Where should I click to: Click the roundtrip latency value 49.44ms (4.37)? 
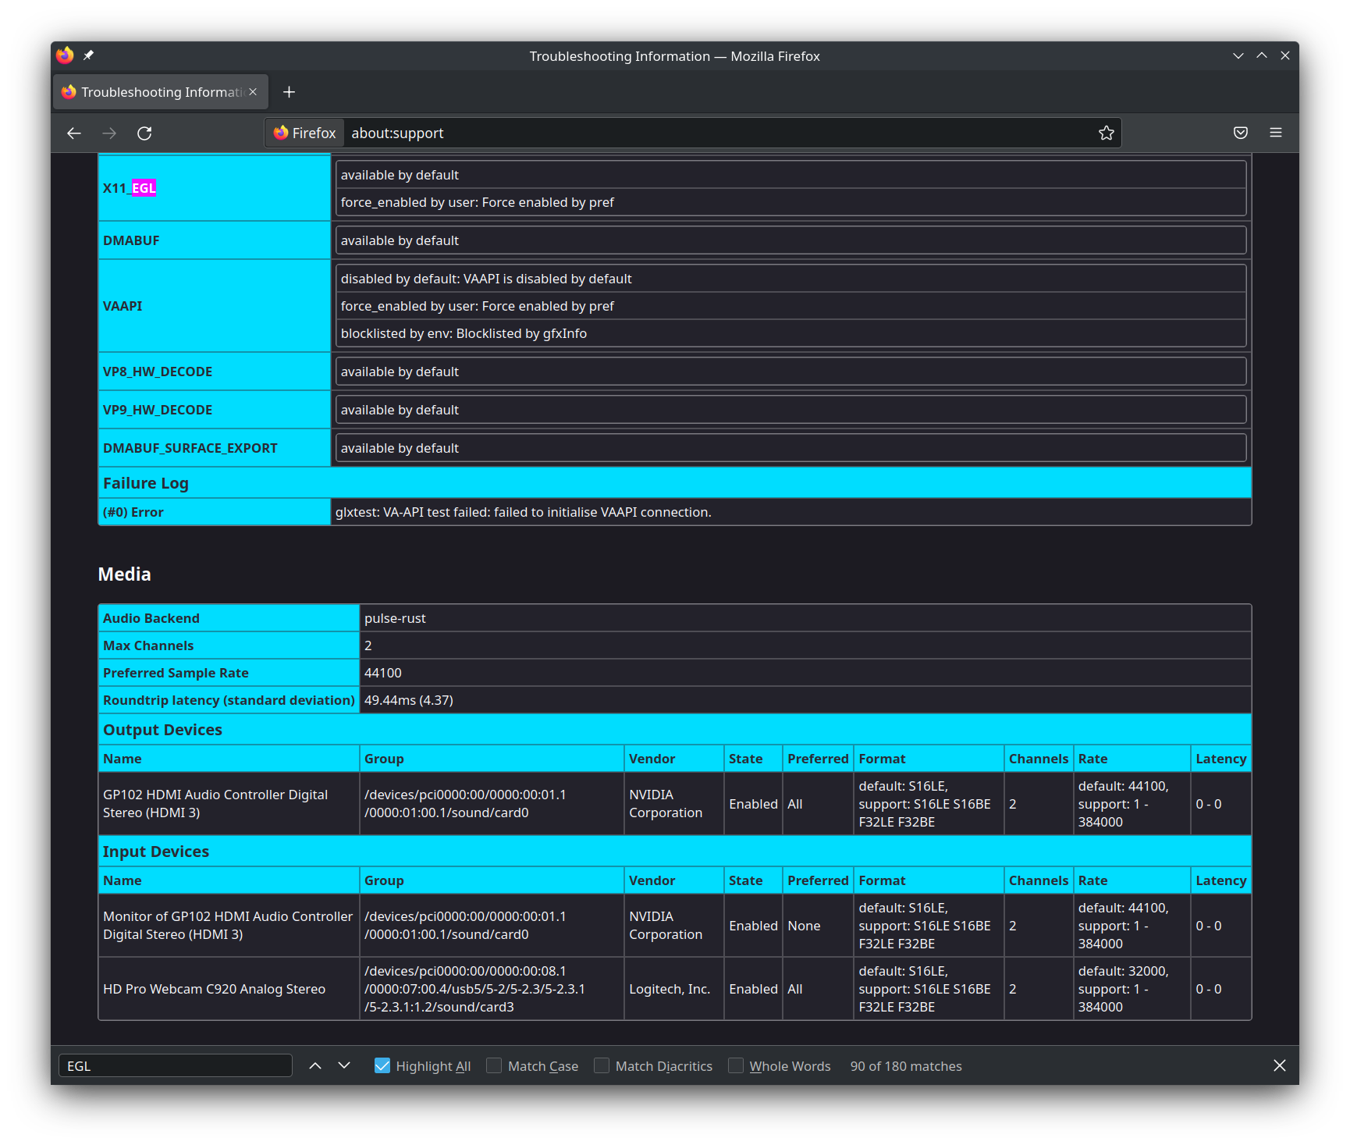pos(409,700)
